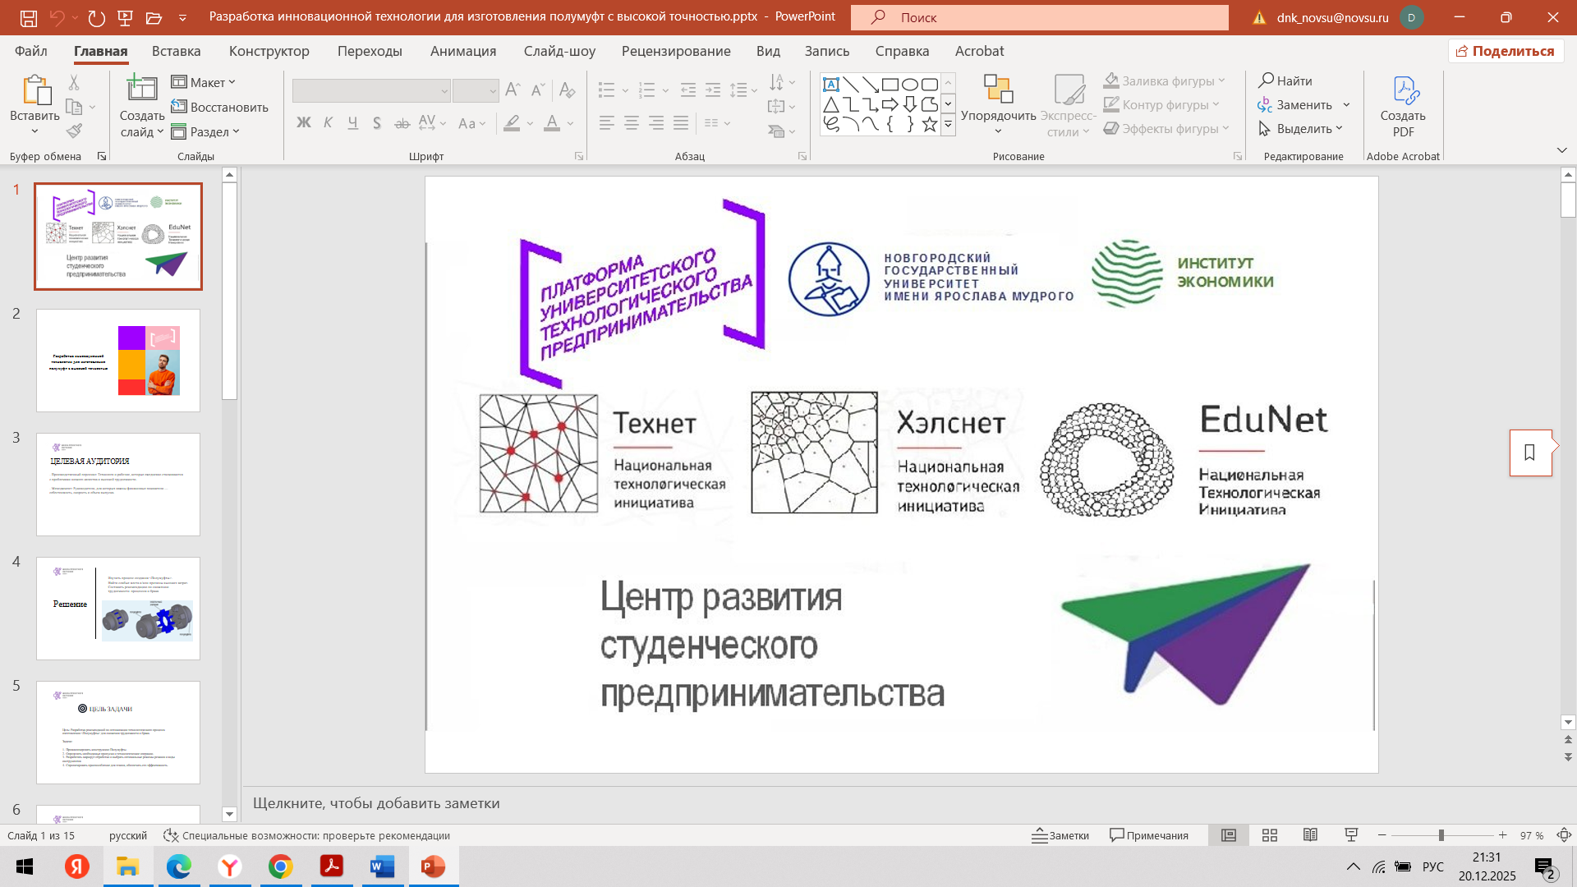Open the Вставка ribbon tab
1577x887 pixels.
(176, 51)
